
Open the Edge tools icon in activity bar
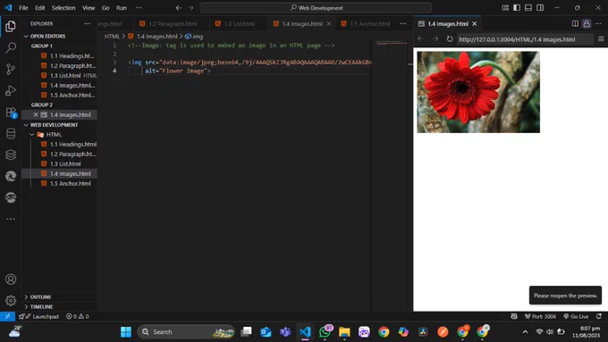point(11,176)
